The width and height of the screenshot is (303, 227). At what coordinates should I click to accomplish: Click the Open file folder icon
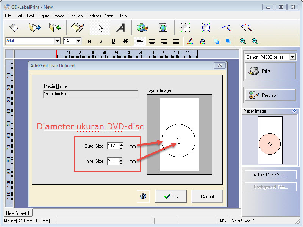(x=34, y=28)
